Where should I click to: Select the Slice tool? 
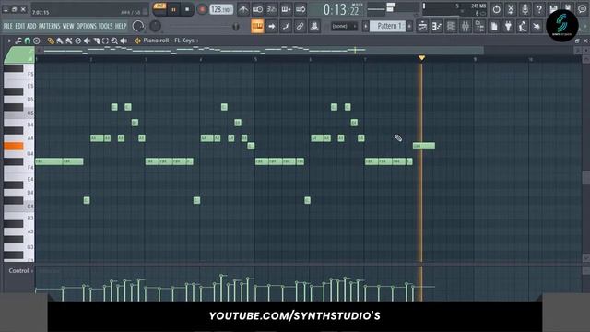[x=96, y=41]
